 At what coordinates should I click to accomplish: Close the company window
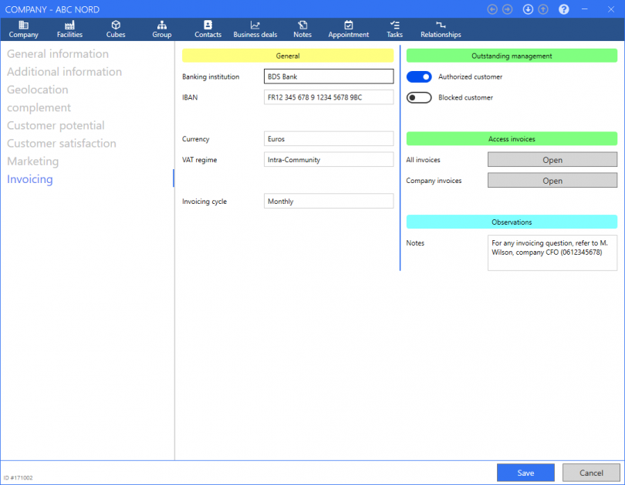(x=610, y=9)
